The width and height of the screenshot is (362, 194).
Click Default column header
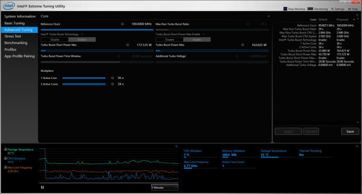[x=323, y=19]
